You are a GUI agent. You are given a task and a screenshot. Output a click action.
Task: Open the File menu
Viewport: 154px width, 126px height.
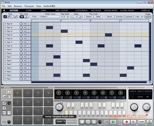3,6
